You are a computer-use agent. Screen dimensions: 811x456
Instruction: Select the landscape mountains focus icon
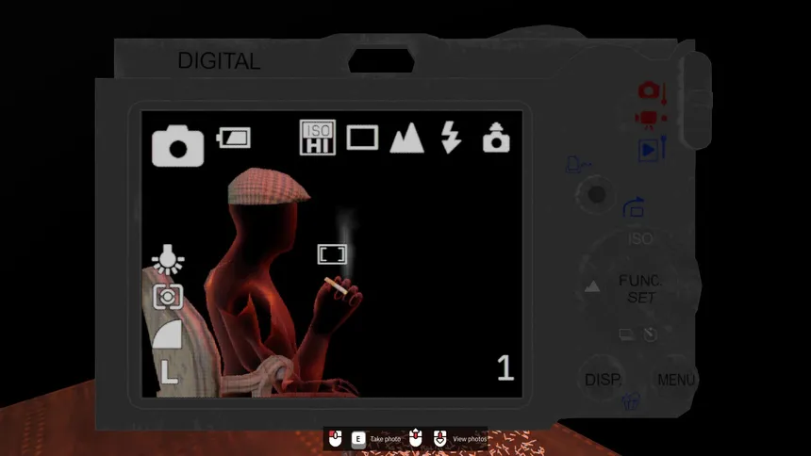pos(407,138)
